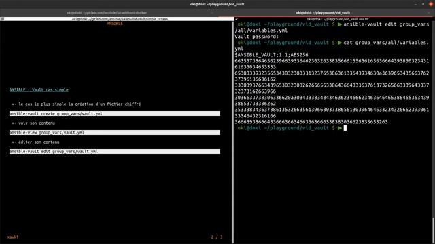The height and width of the screenshot is (244, 435).
Task: Click the 'ANSIBLE : Vault cas simple' heading
Action: [39, 90]
